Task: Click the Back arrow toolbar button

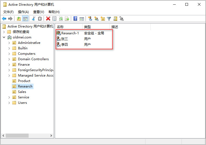Action: [4, 19]
